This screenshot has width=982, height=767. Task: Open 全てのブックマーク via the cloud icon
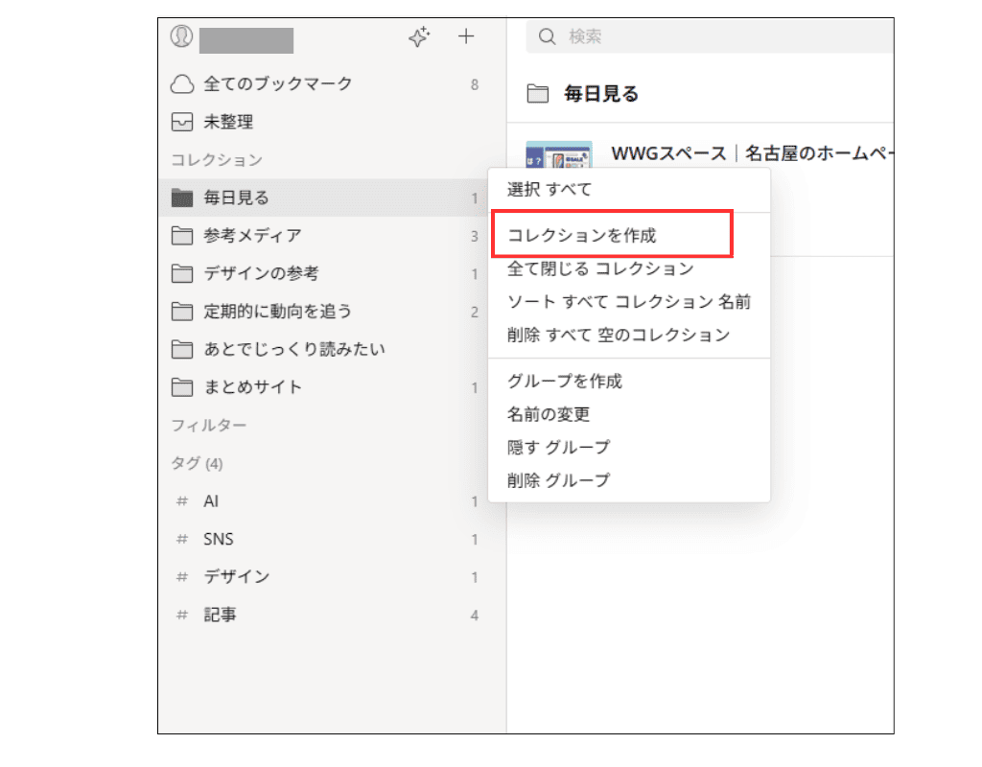[x=182, y=84]
